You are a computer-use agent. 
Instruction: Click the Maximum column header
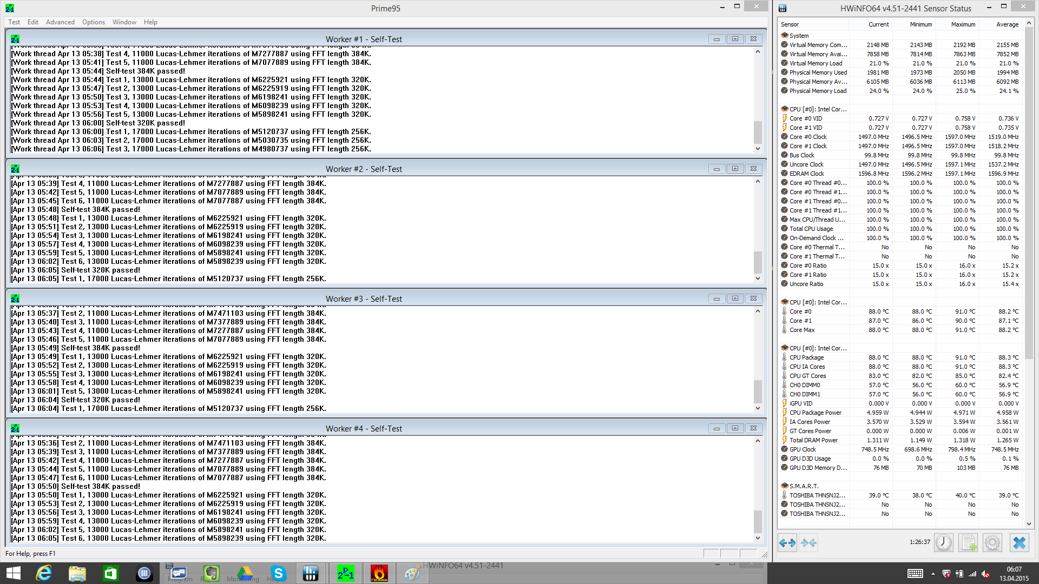963,24
